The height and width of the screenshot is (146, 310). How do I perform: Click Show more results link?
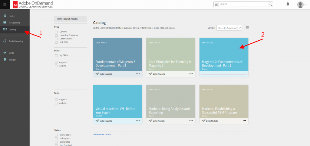click(x=102, y=134)
